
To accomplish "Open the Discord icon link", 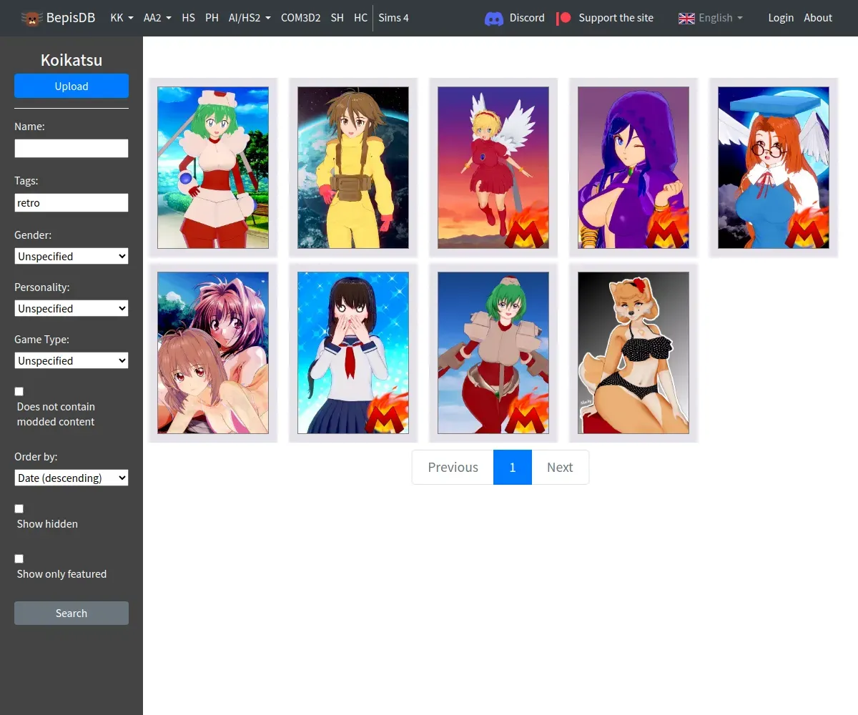I will pyautogui.click(x=494, y=18).
